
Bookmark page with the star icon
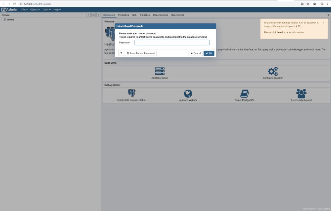(308, 4)
